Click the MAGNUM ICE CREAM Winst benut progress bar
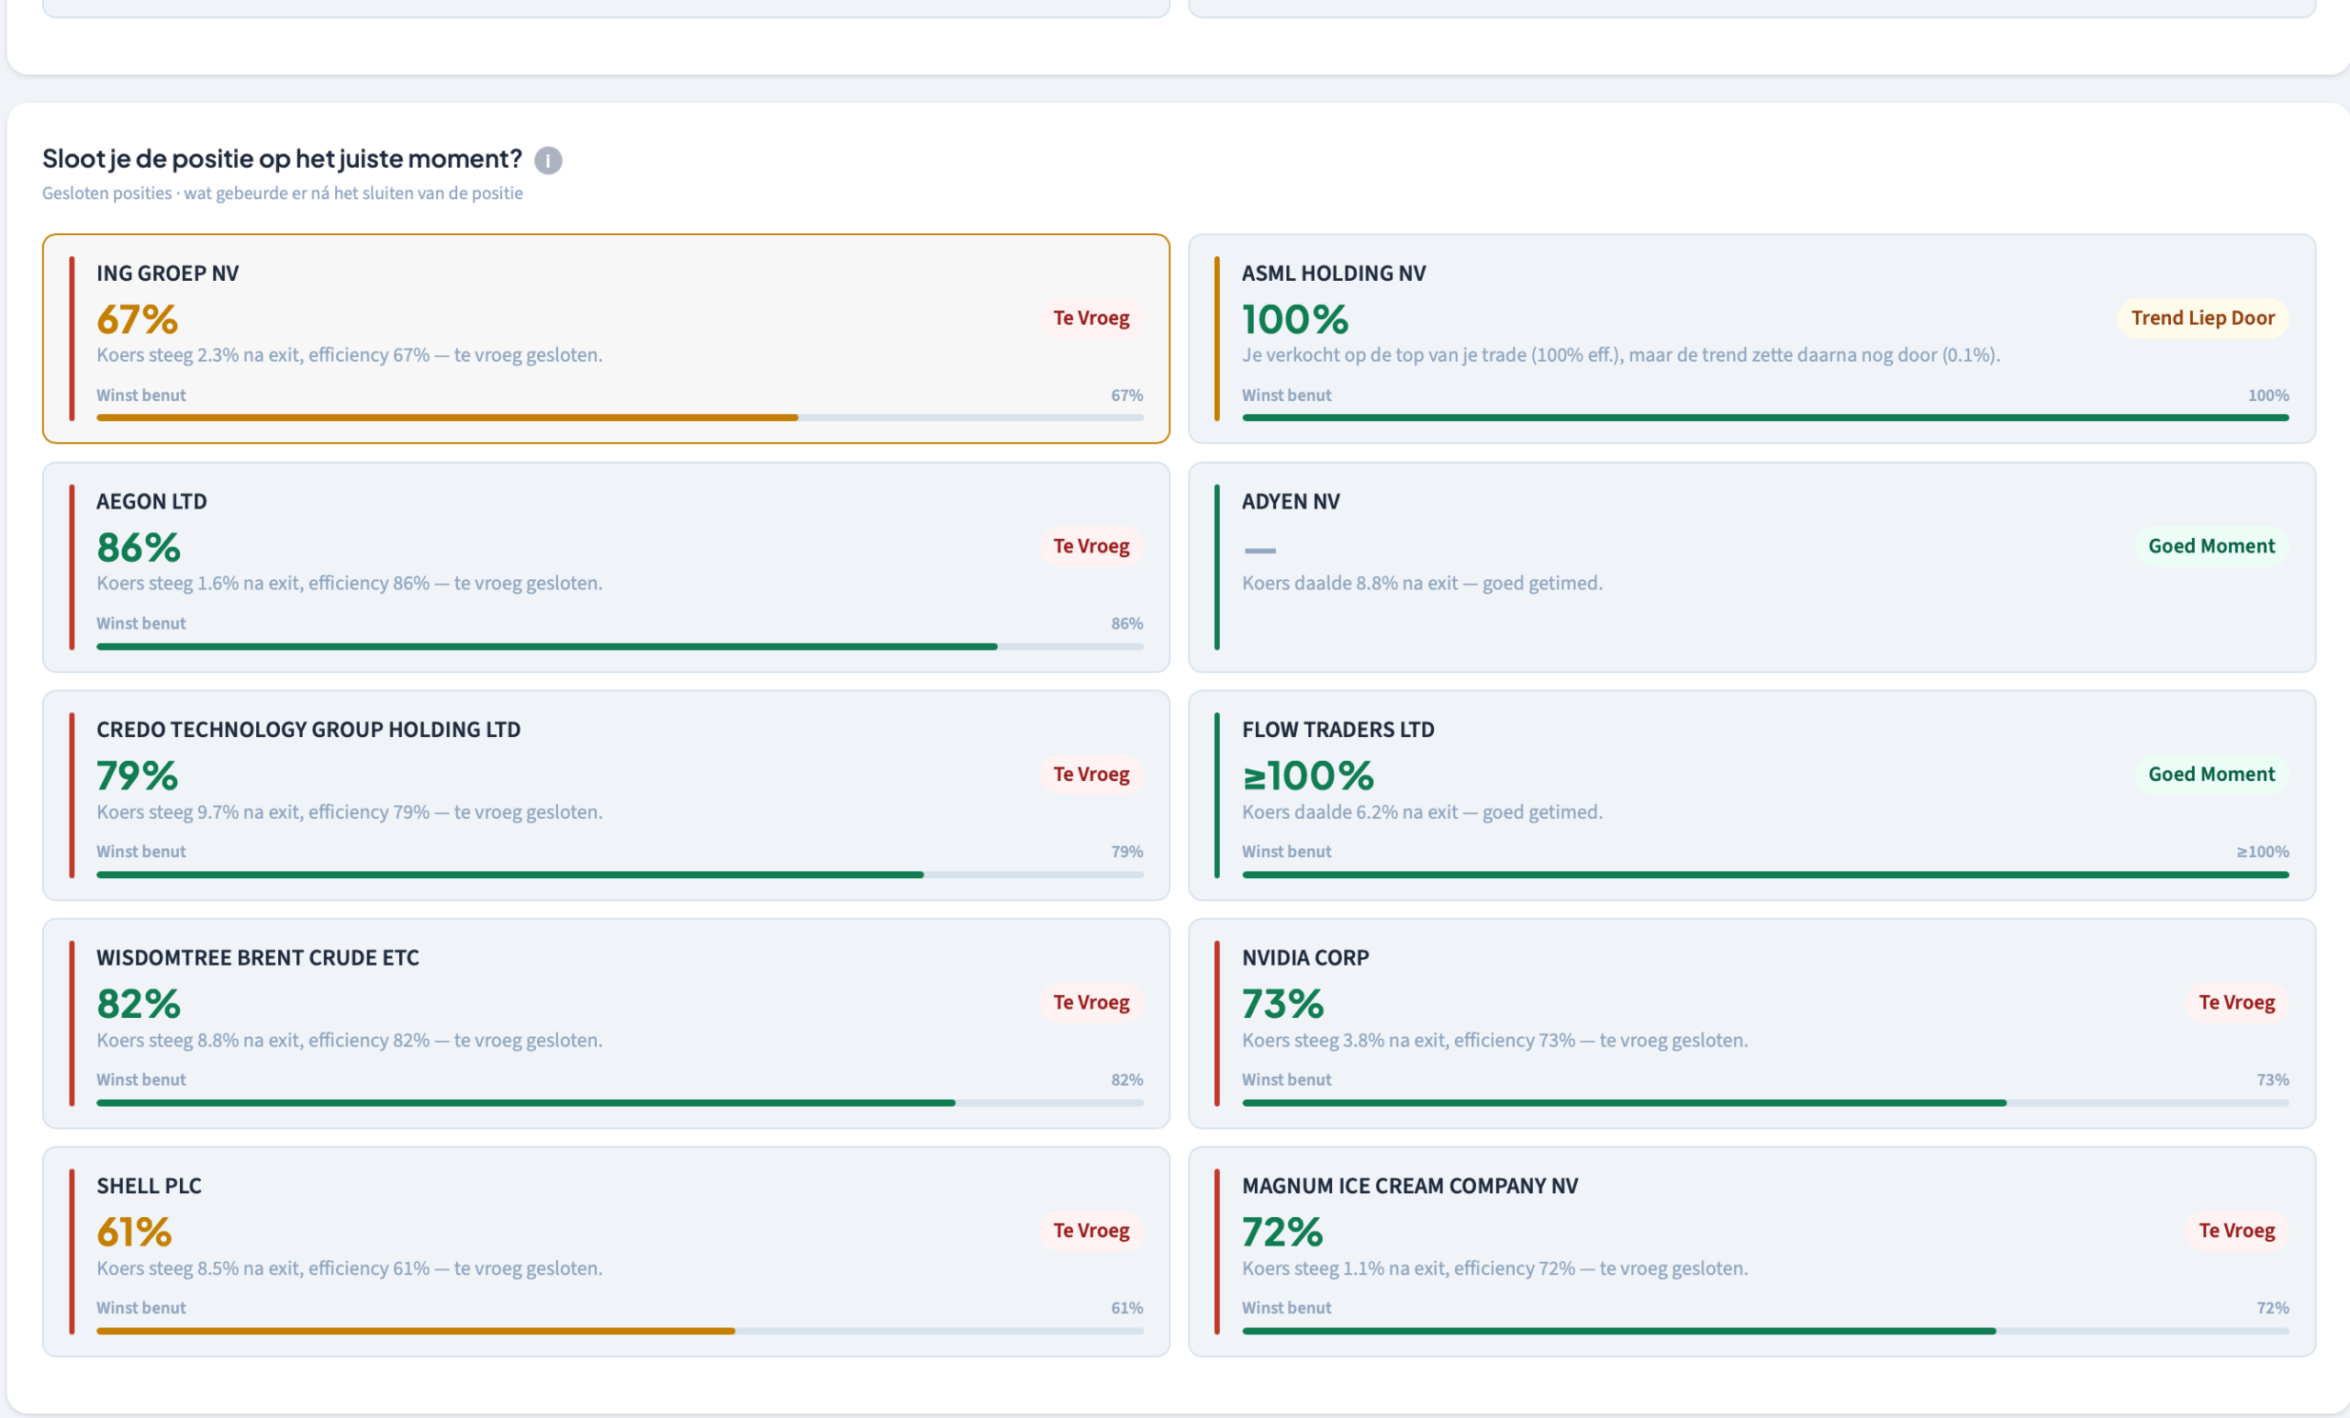 tap(1765, 1329)
